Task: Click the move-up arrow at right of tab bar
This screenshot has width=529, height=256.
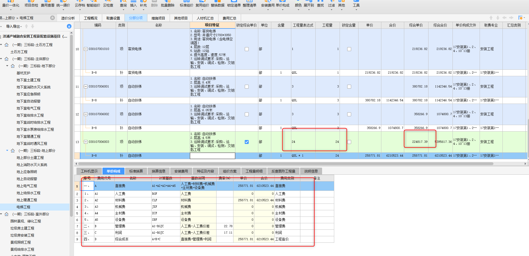Action: pyautogui.click(x=491, y=18)
